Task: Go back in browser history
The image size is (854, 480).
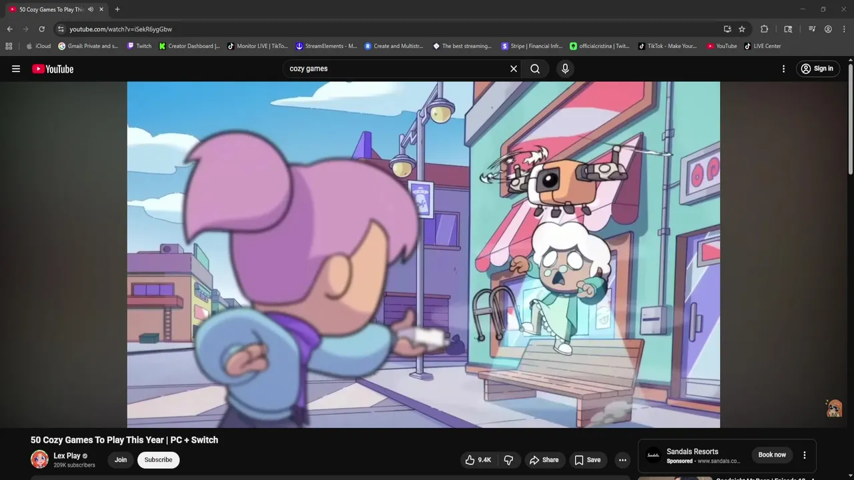Action: 9,29
